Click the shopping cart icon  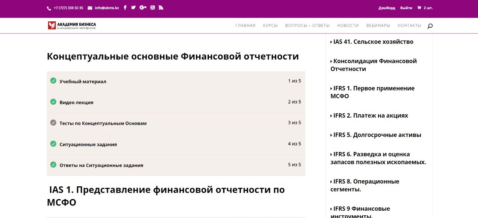pyautogui.click(x=419, y=8)
